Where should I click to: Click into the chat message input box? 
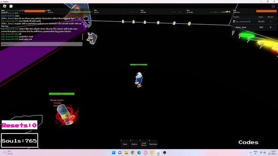pyautogui.click(x=42, y=44)
